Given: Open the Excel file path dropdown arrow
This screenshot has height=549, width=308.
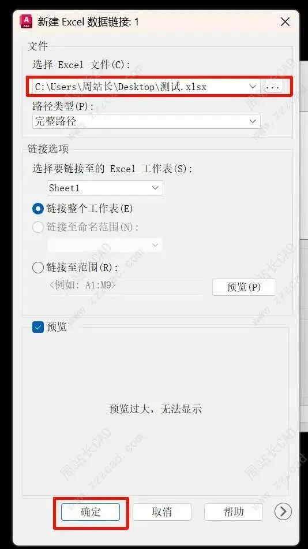Looking at the screenshot, I should 253,87.
